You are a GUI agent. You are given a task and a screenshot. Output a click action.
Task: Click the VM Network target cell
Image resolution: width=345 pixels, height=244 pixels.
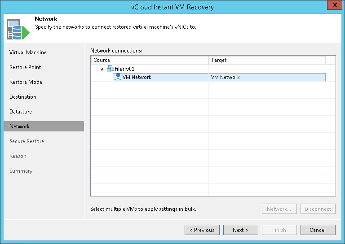tap(225, 77)
